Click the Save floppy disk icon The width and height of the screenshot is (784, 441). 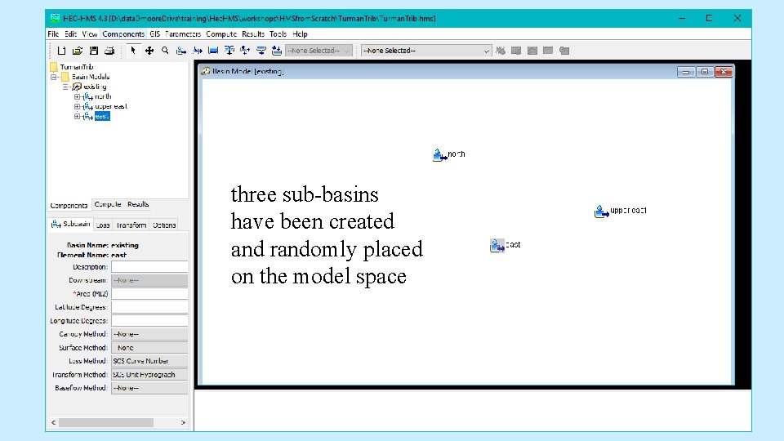pos(93,51)
